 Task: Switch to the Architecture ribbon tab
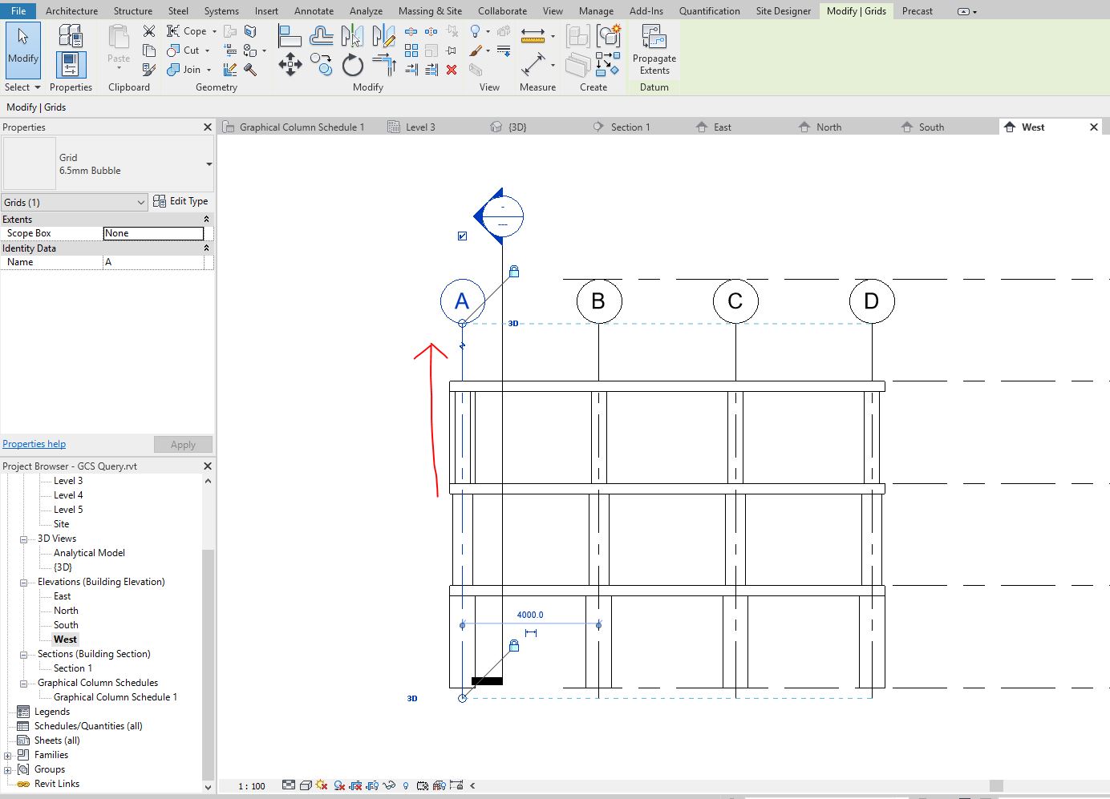(71, 10)
